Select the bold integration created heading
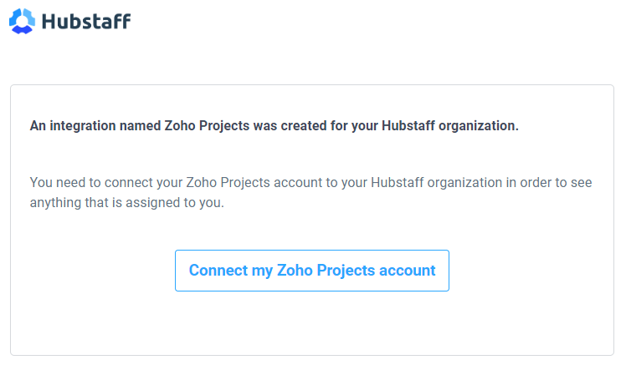The height and width of the screenshot is (370, 626). coord(275,126)
